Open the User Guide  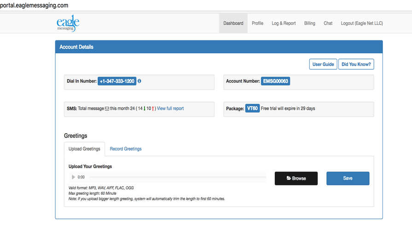point(323,64)
